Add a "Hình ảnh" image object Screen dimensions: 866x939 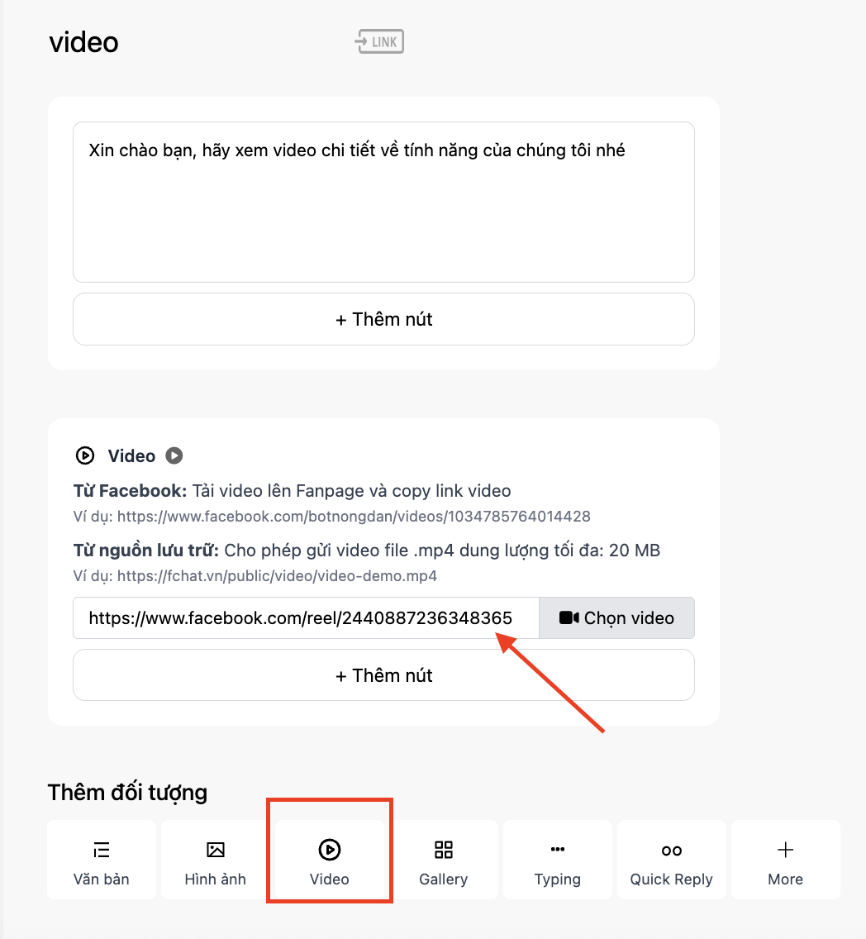216,860
